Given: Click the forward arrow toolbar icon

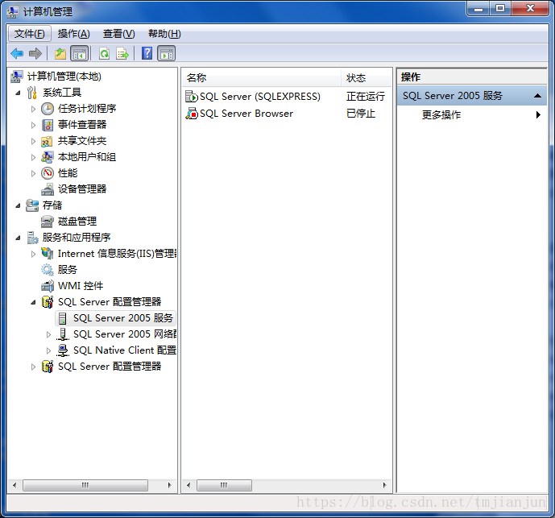Looking at the screenshot, I should pos(35,54).
